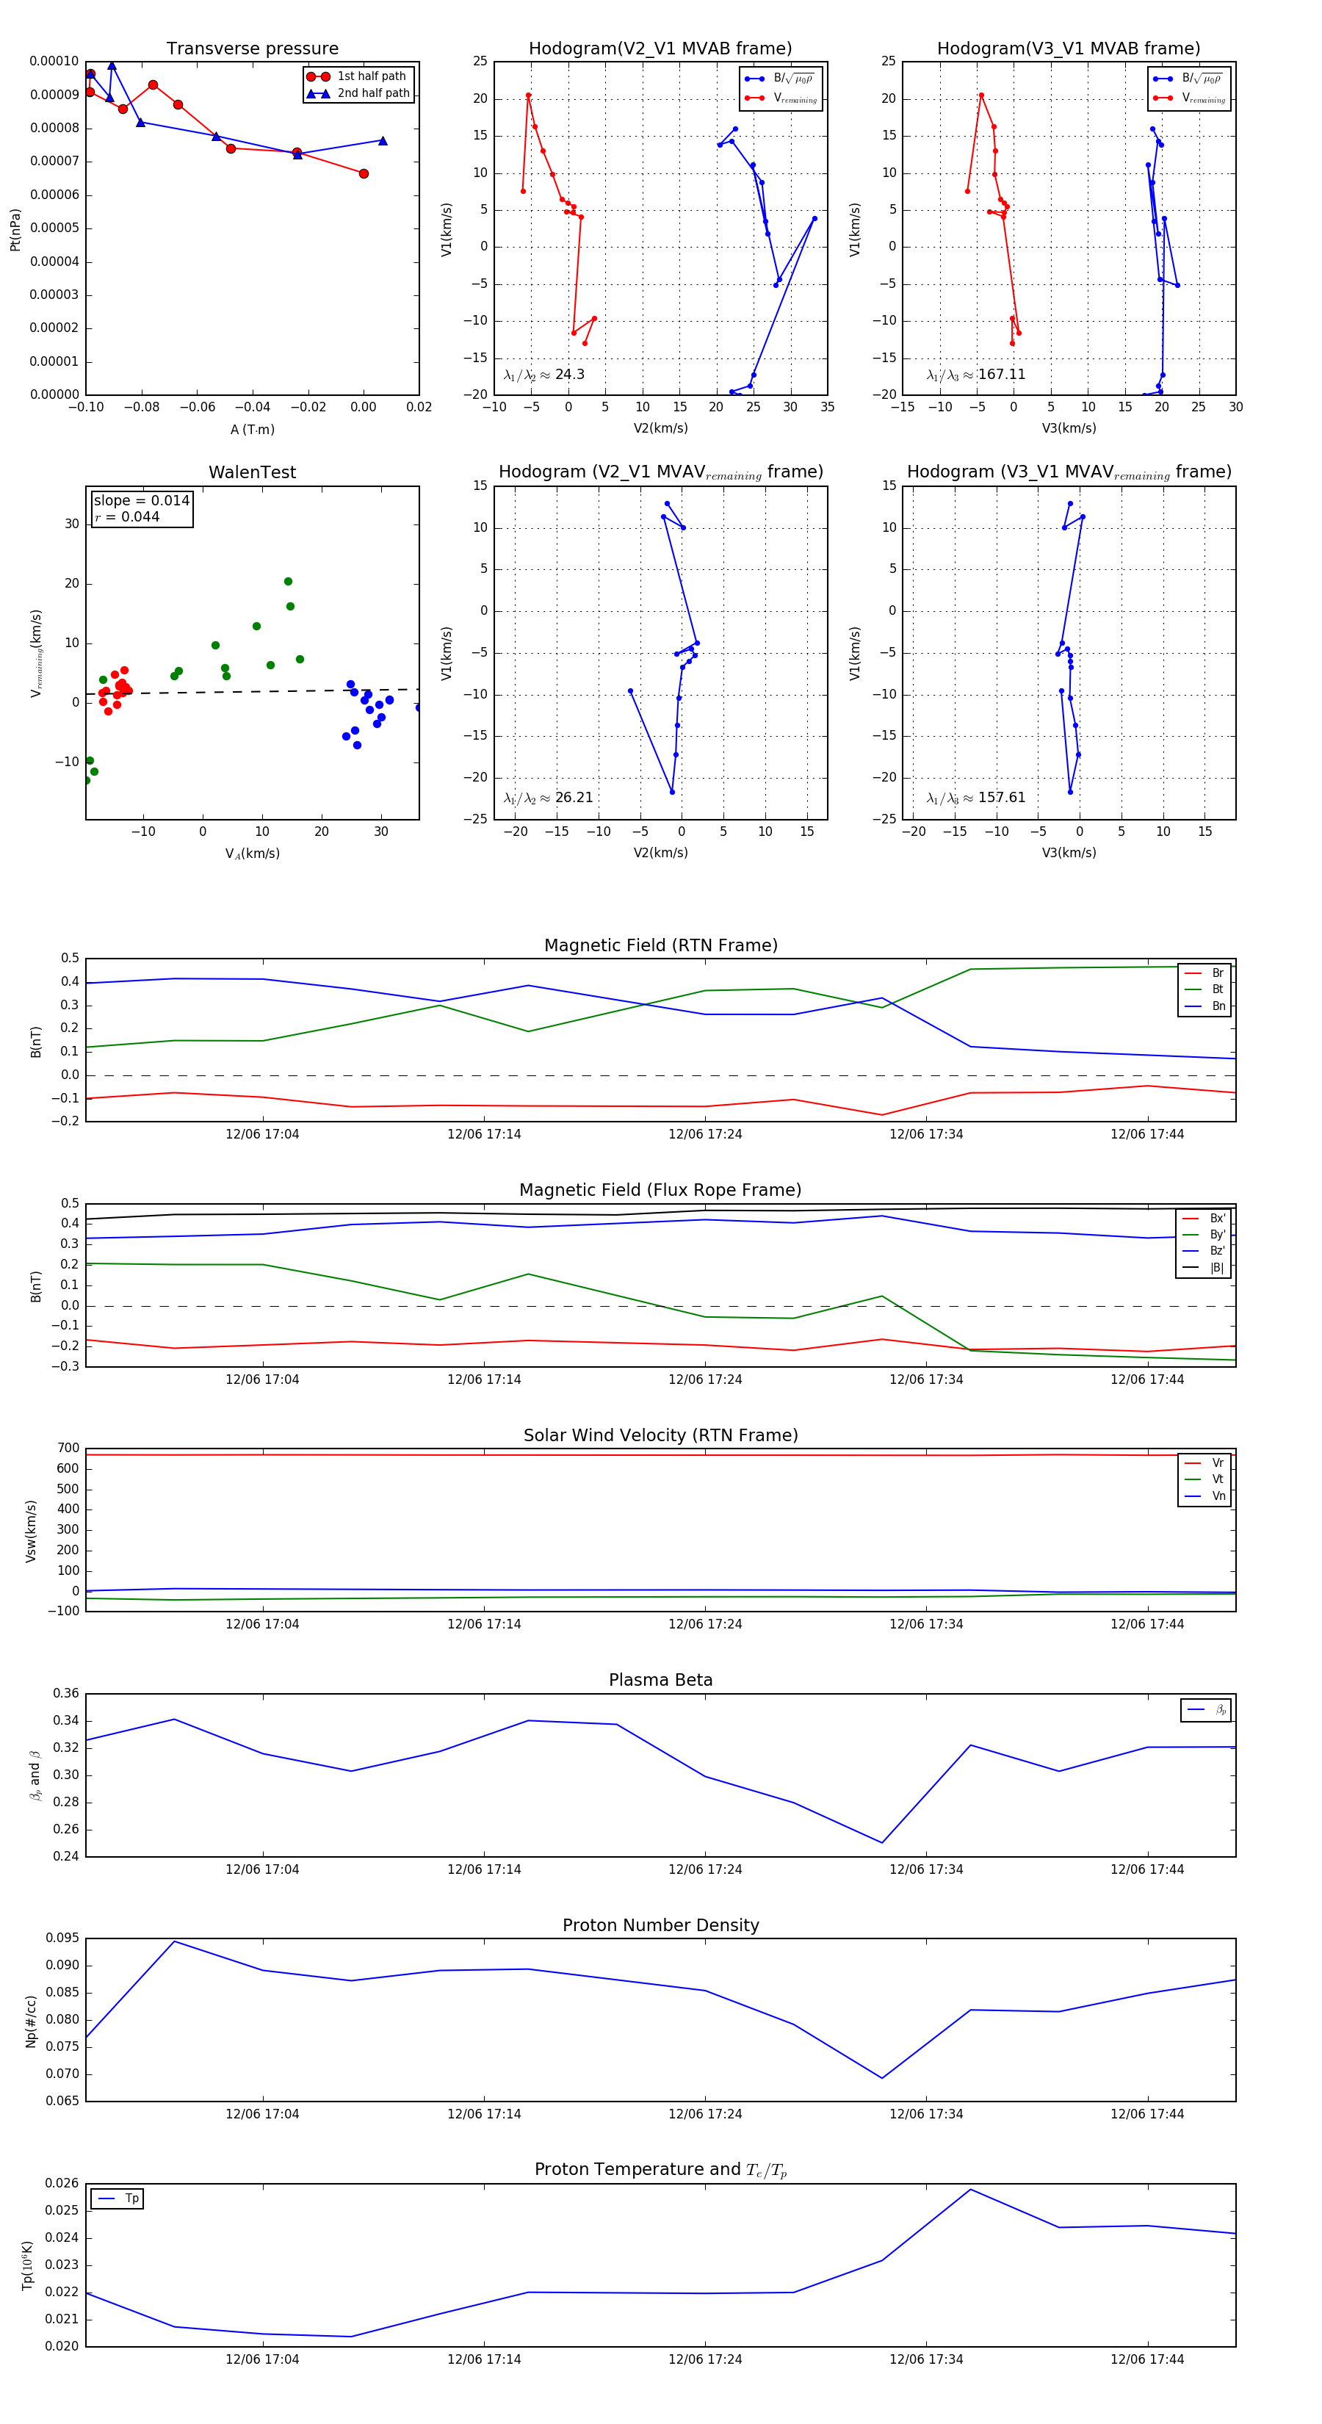The height and width of the screenshot is (2424, 1322).
Task: Select the '2nd half path' legend entry
Action: 358,93
